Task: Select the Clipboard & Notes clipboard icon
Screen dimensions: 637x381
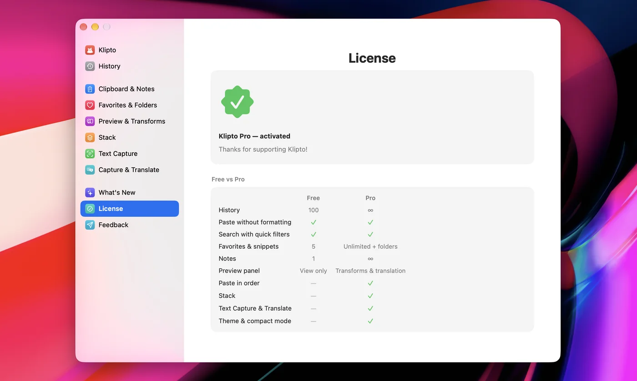Action: click(90, 89)
